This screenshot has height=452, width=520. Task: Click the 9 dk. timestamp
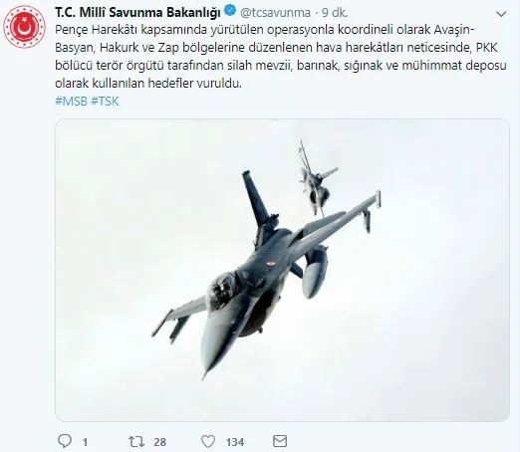point(335,13)
